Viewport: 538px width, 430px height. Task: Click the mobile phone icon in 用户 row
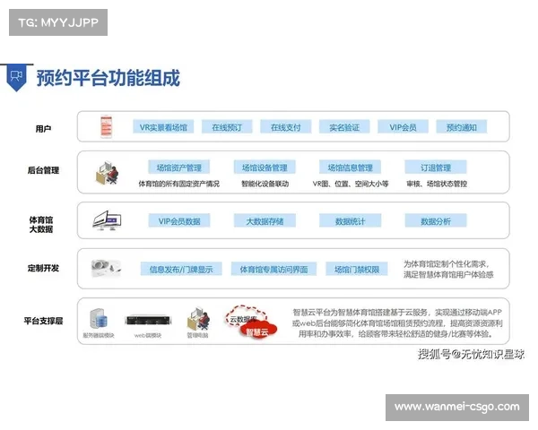[x=107, y=126]
